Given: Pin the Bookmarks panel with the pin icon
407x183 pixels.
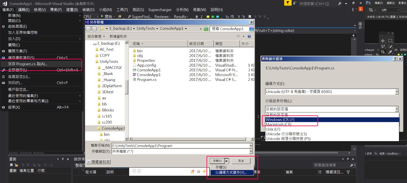Looking at the screenshot, I should coord(63,159).
